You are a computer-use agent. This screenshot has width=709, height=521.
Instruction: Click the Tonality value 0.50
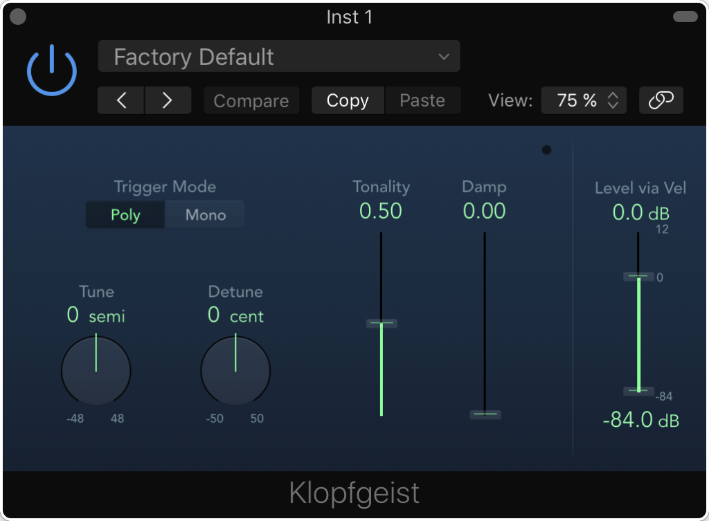(x=381, y=211)
